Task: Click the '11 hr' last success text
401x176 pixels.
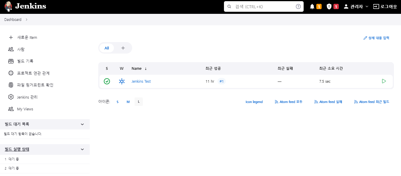Action: click(210, 82)
